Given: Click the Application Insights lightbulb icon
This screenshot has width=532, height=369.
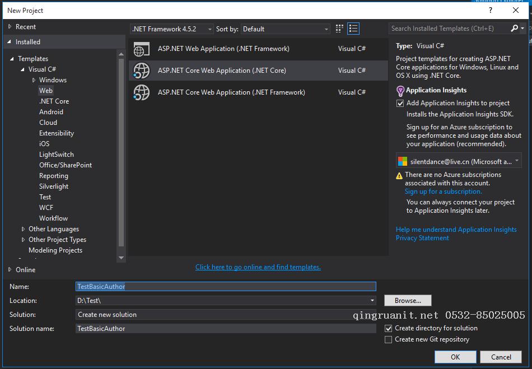Looking at the screenshot, I should (x=400, y=91).
